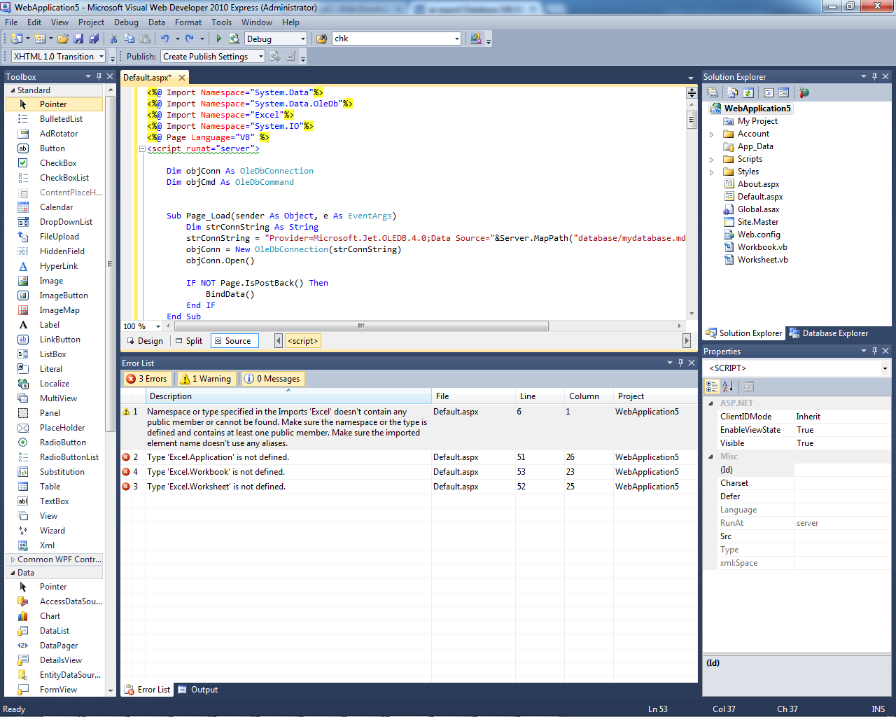The height and width of the screenshot is (717, 896).
Task: Open Web.config in Solution Explorer
Action: click(759, 235)
